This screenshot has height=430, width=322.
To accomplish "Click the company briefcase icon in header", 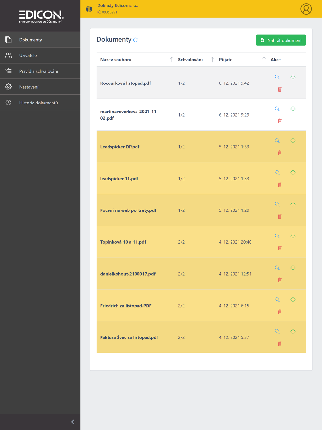I will pos(89,9).
